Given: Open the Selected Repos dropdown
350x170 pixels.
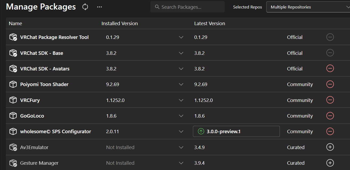Looking at the screenshot, I should pos(308,7).
